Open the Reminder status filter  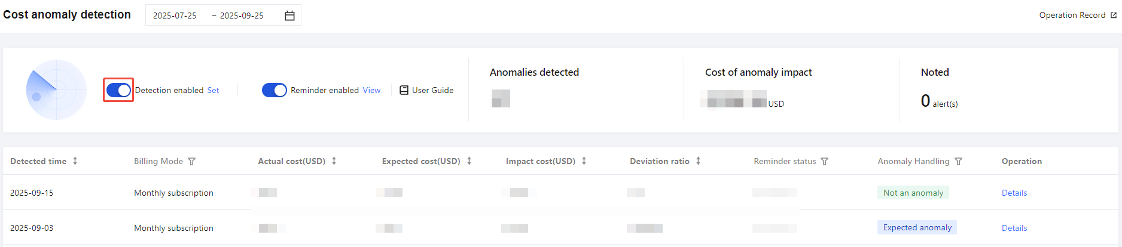click(824, 162)
